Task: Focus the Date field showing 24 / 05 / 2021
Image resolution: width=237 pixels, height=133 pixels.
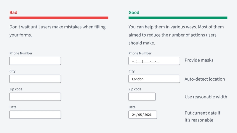Action: tap(143, 115)
